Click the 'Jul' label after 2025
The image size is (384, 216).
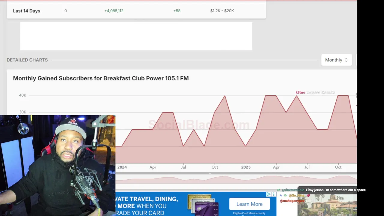click(307, 167)
